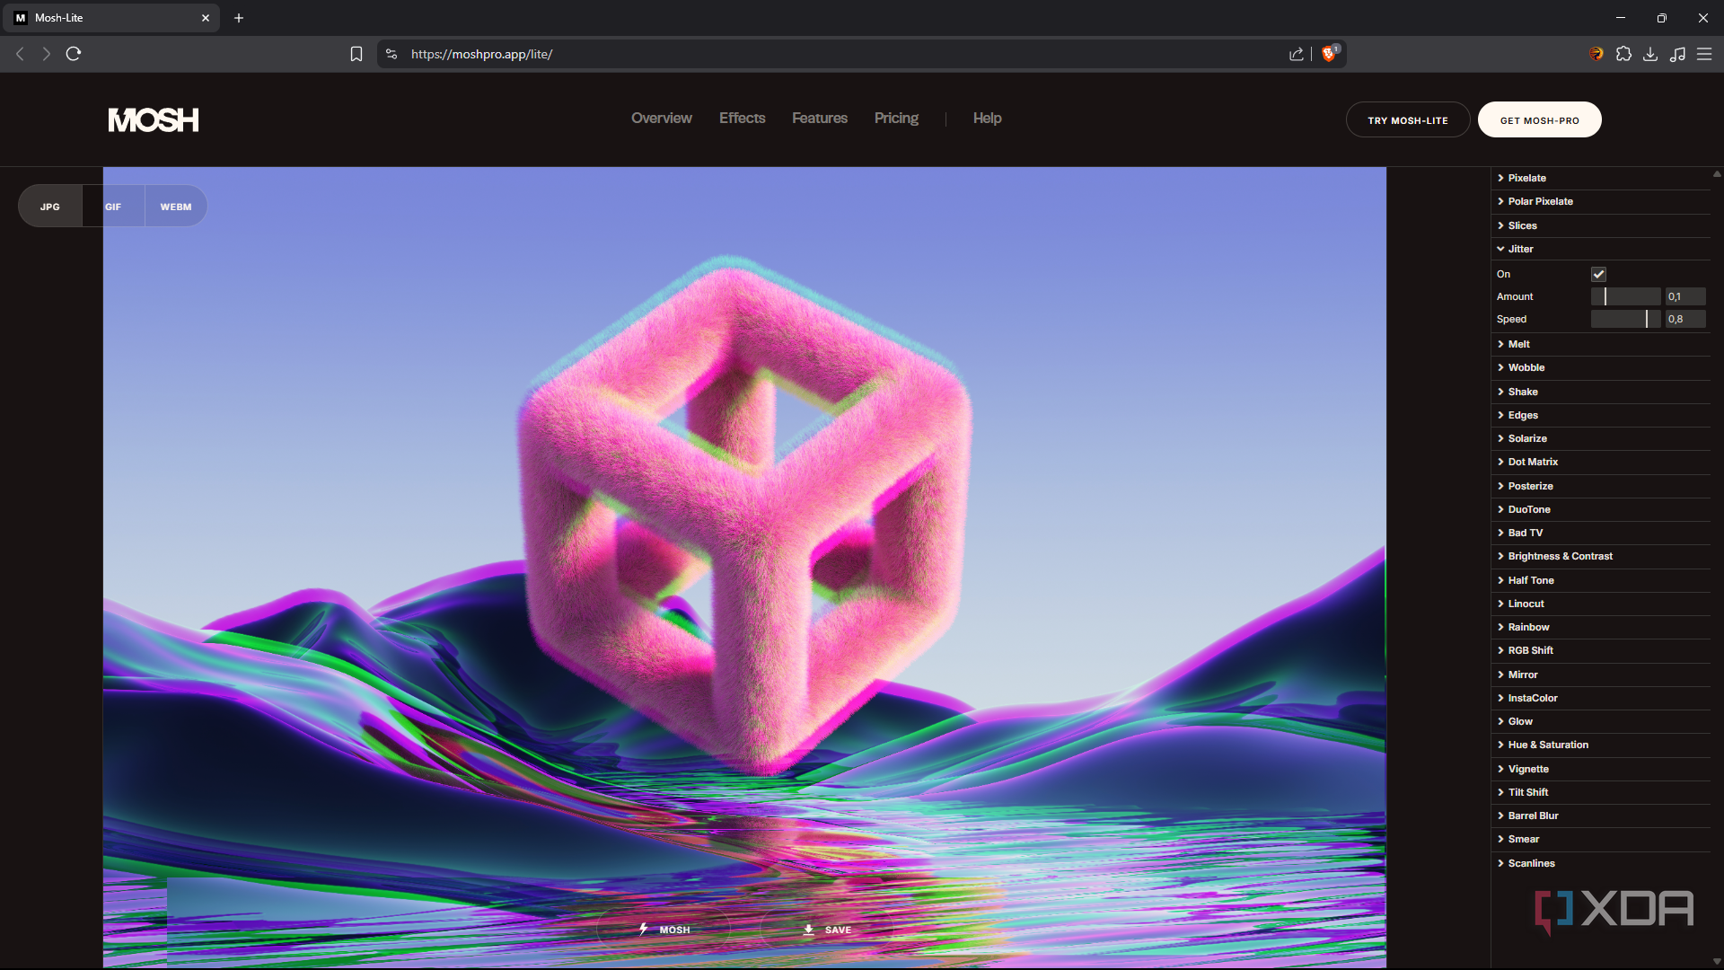Adjust the Jitter Speed slider

tap(1625, 319)
